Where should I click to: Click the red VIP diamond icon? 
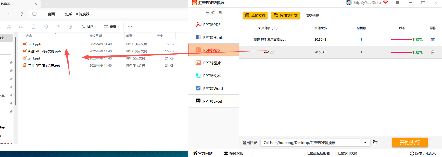tap(385, 2)
